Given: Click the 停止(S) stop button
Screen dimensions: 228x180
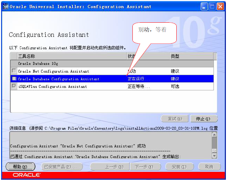Looking at the screenshot, I should click(204, 119).
